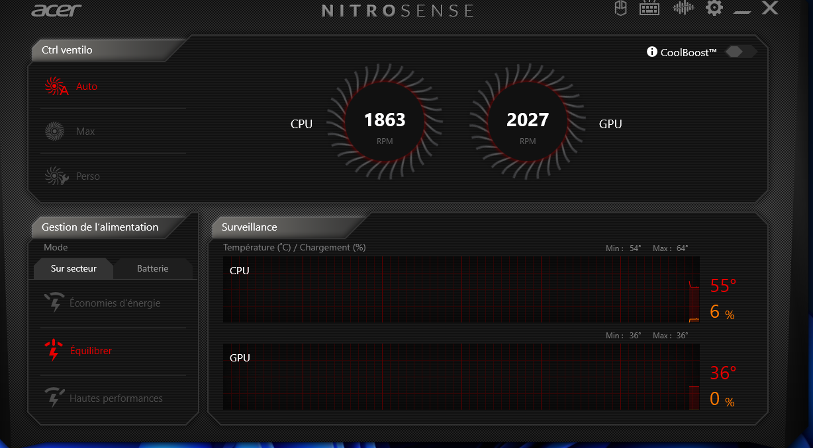Click the GPU temperature value 36°

pos(723,373)
